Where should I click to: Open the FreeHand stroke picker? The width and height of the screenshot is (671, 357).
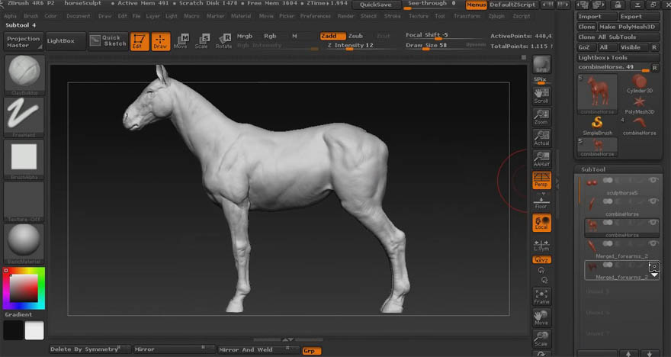24,117
